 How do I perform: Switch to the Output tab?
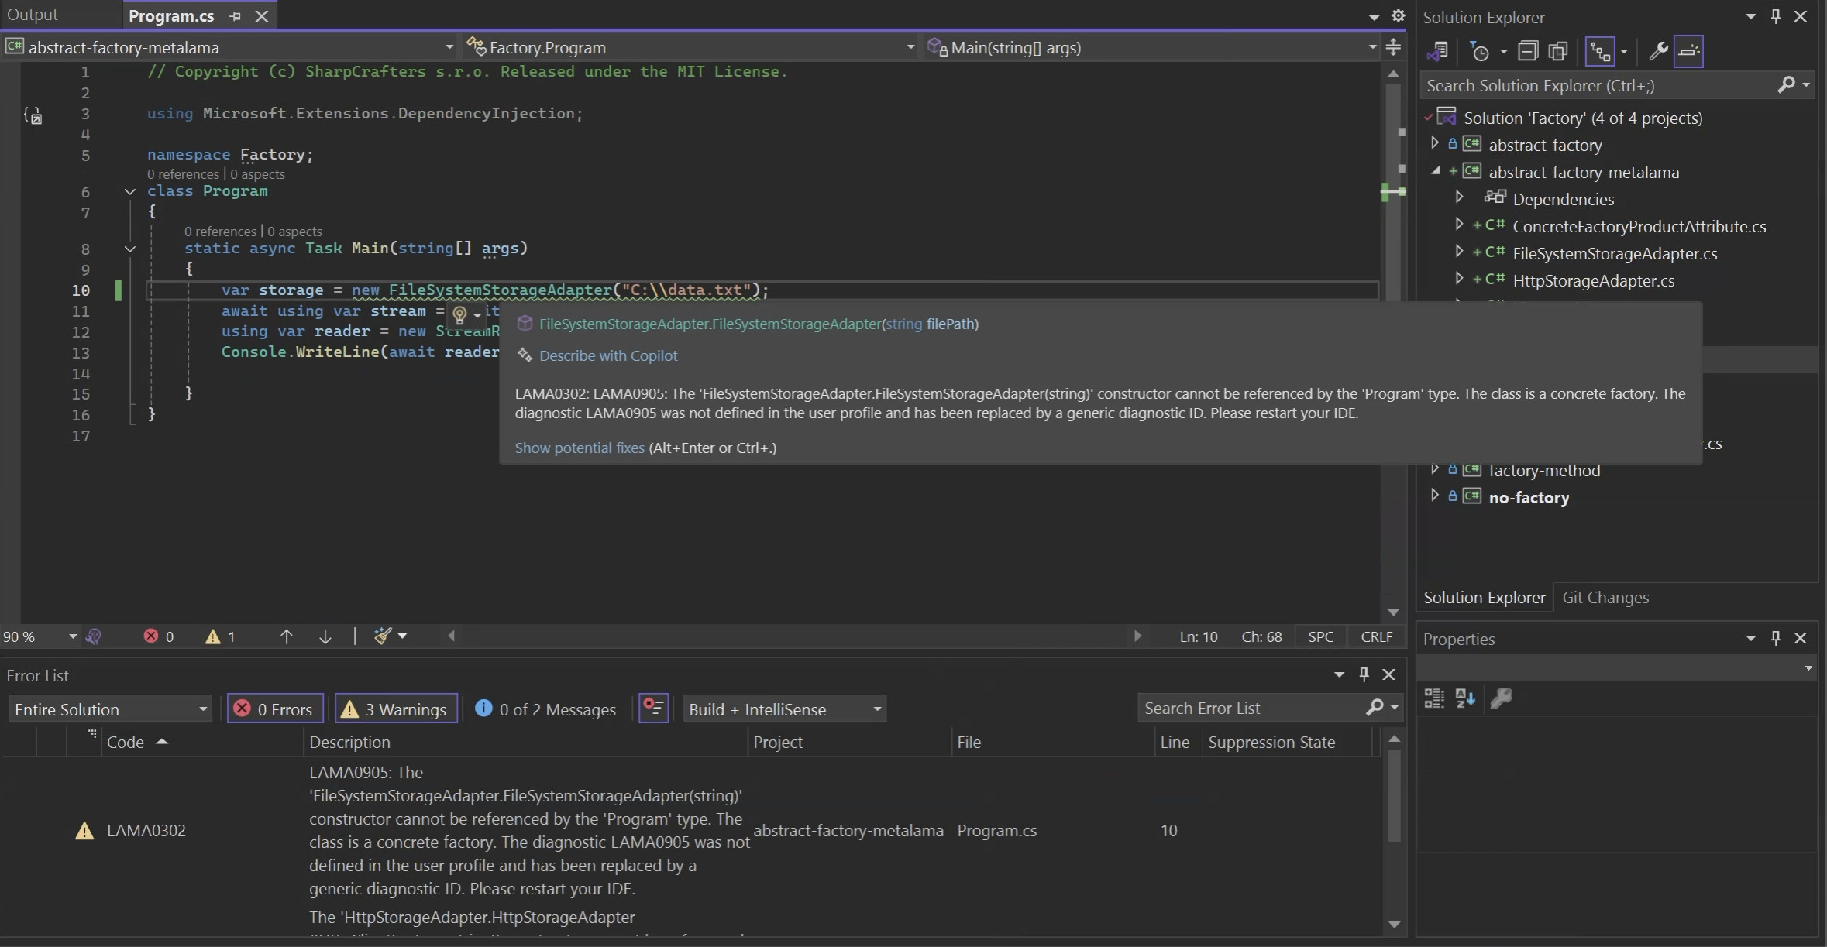point(32,15)
